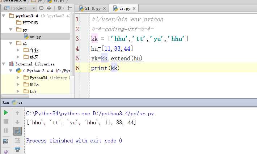Click the Up the stack trace arrow
The image size is (257, 154).
tap(17, 113)
